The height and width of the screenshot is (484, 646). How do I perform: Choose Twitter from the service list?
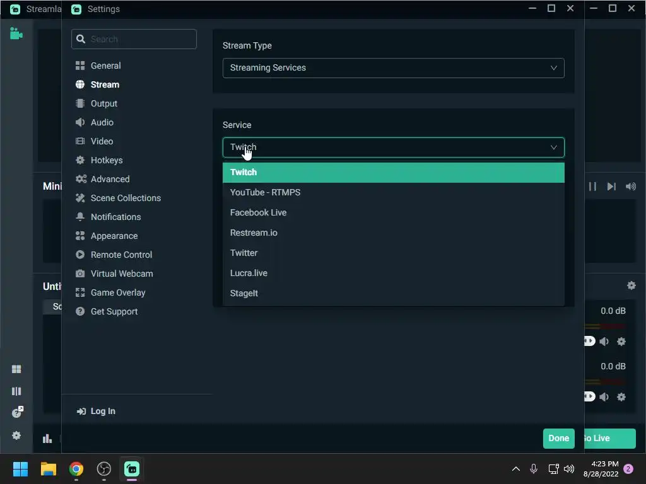click(x=394, y=253)
